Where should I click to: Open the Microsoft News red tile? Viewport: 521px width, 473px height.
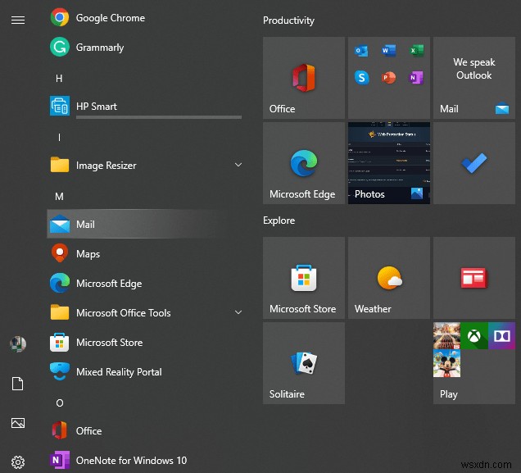[x=474, y=278]
